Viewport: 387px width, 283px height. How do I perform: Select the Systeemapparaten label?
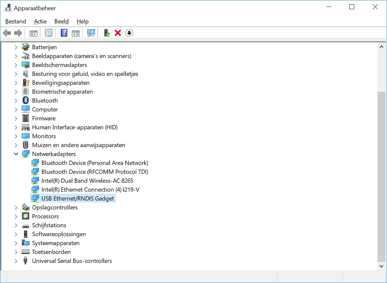(56, 243)
